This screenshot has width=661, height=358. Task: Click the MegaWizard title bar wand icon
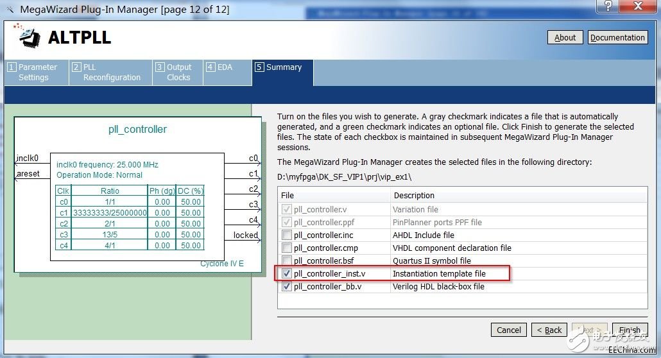pos(8,8)
